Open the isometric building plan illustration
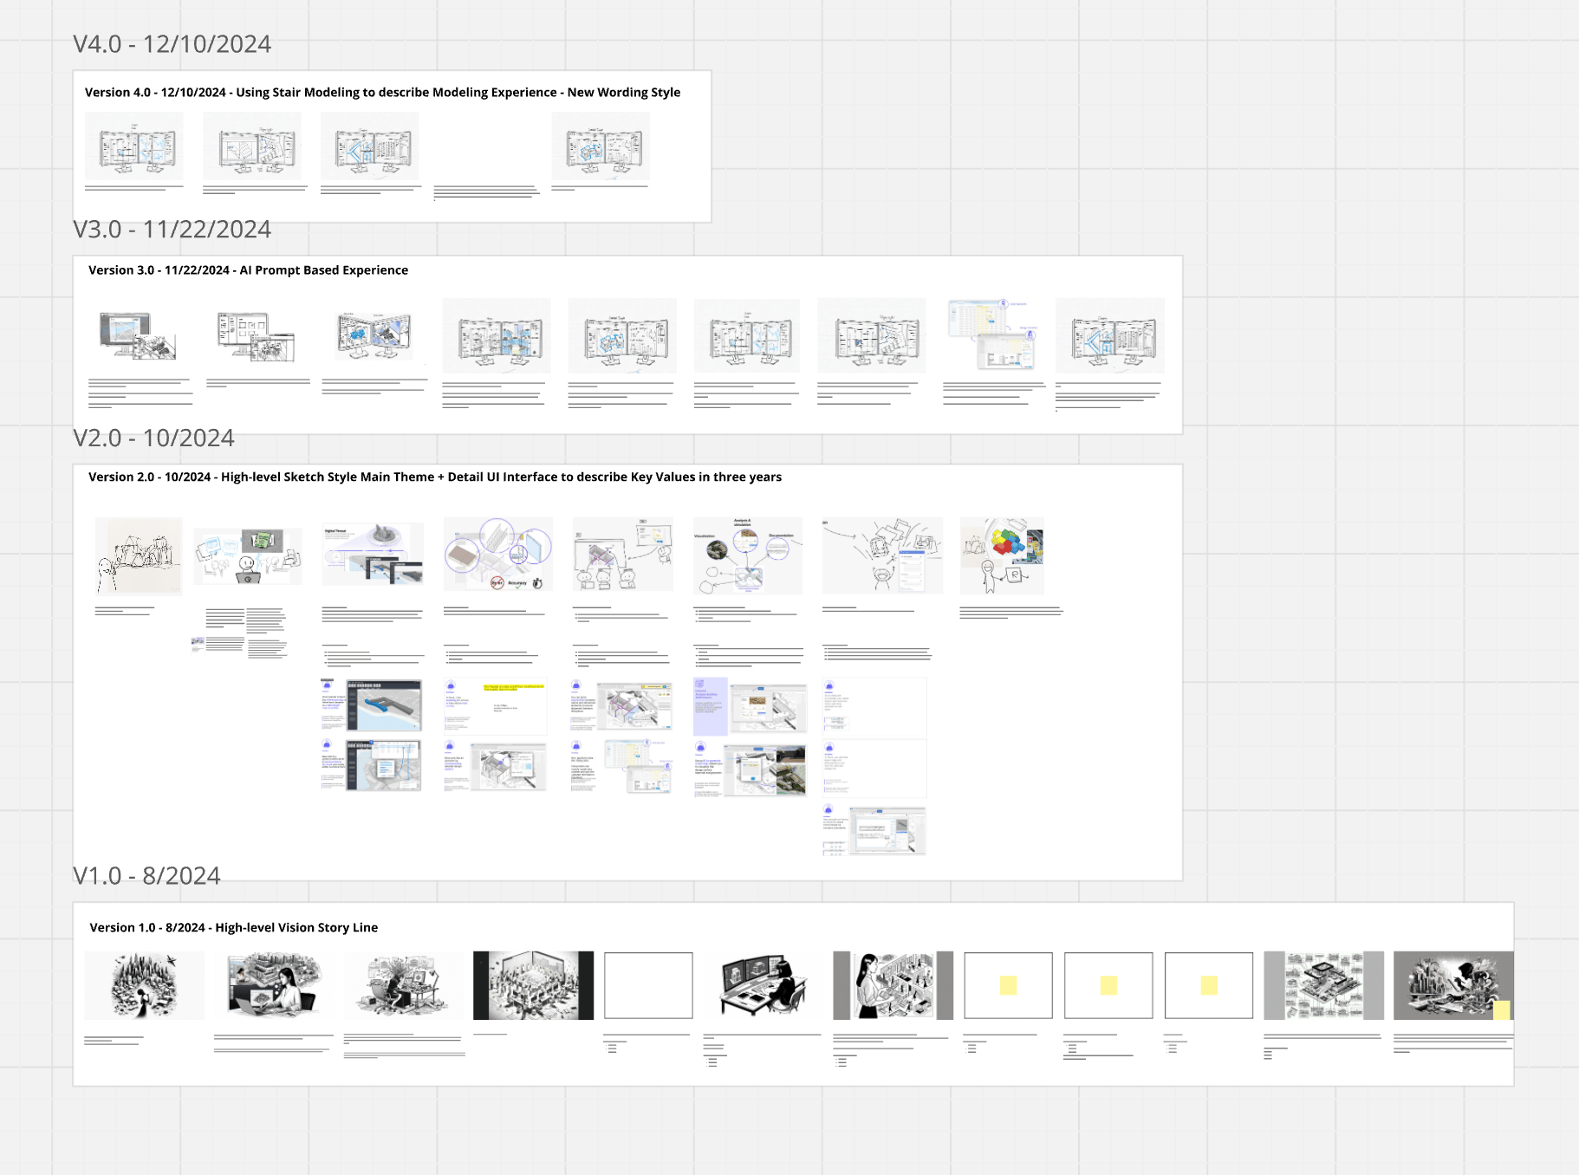This screenshot has width=1579, height=1175. (x=1324, y=986)
